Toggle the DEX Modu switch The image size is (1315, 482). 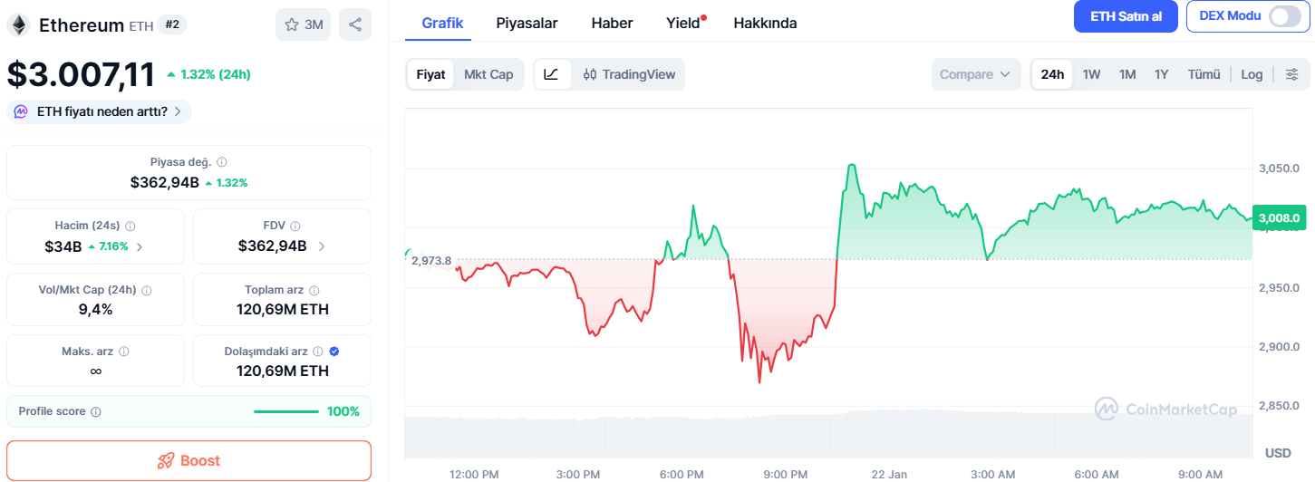point(1285,15)
